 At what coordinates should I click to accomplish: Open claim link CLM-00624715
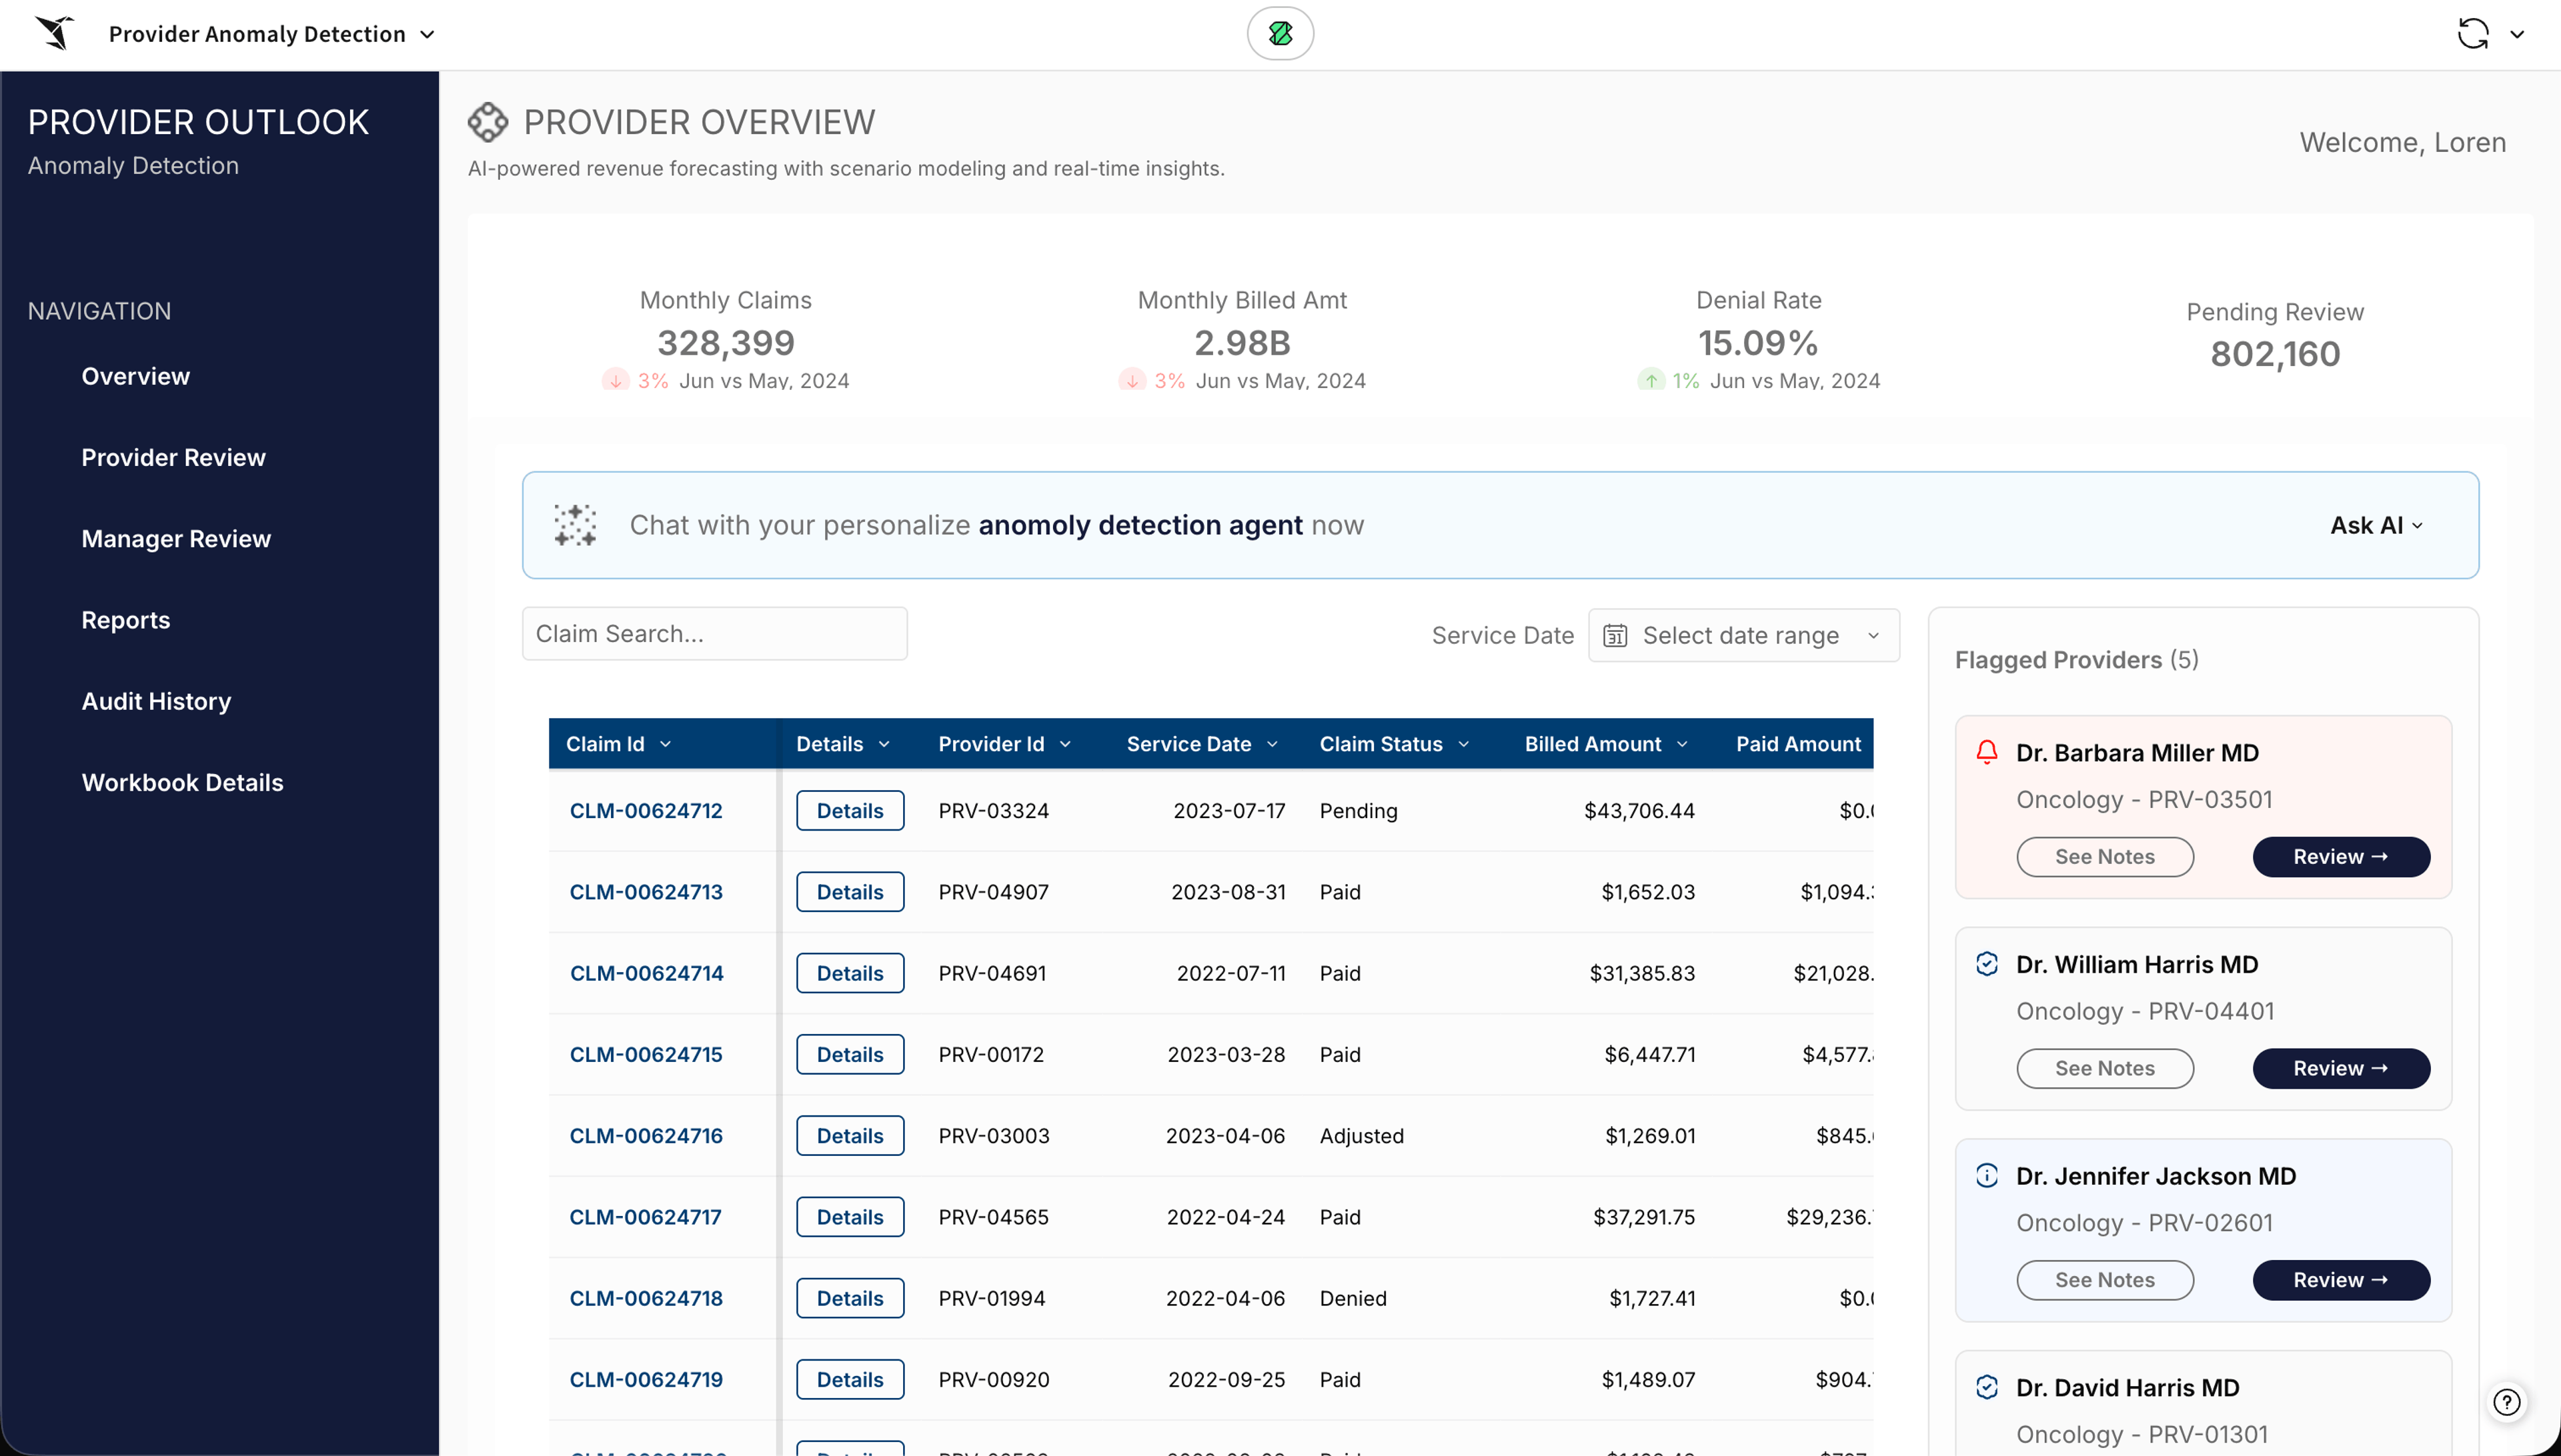[x=646, y=1055]
